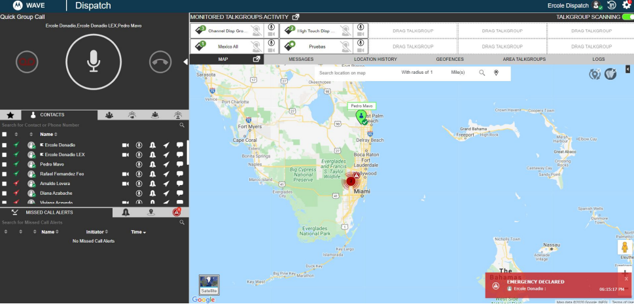
Task: Search contacts using the magnifier icon
Action: [x=182, y=126]
